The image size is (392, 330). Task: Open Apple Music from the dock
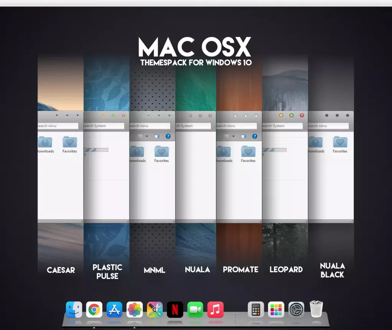click(215, 309)
